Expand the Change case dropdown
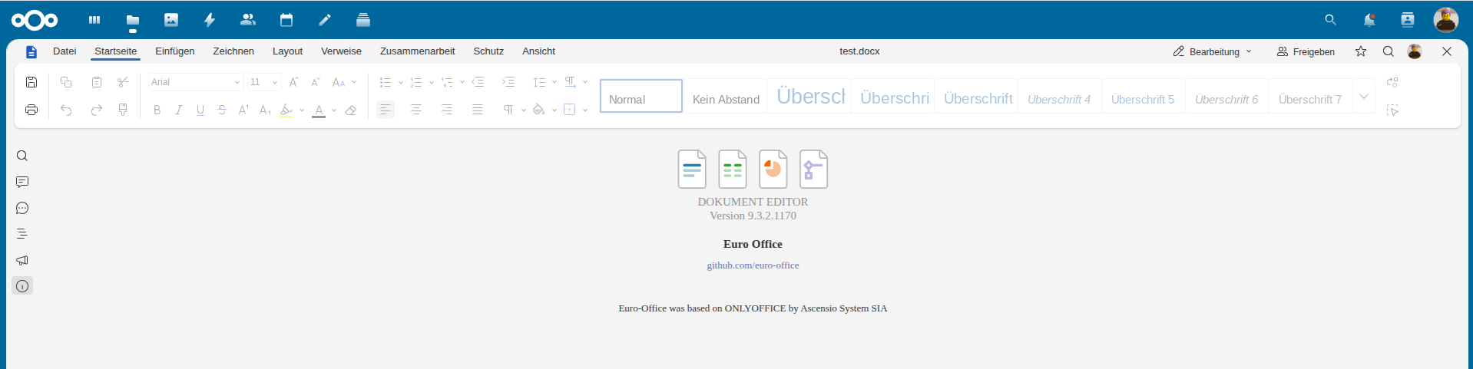Image resolution: width=1473 pixels, height=369 pixels. click(x=354, y=82)
